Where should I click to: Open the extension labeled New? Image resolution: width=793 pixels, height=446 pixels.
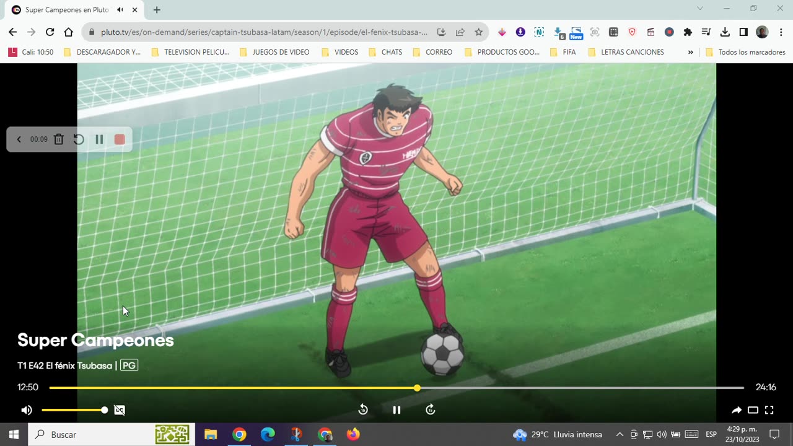click(x=576, y=33)
